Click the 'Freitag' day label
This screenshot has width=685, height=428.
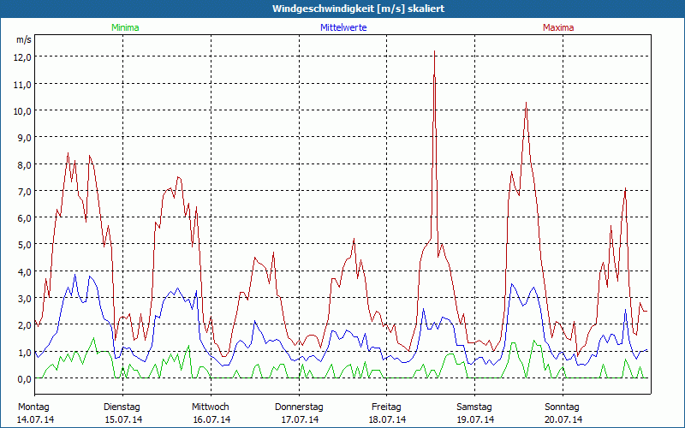point(386,407)
